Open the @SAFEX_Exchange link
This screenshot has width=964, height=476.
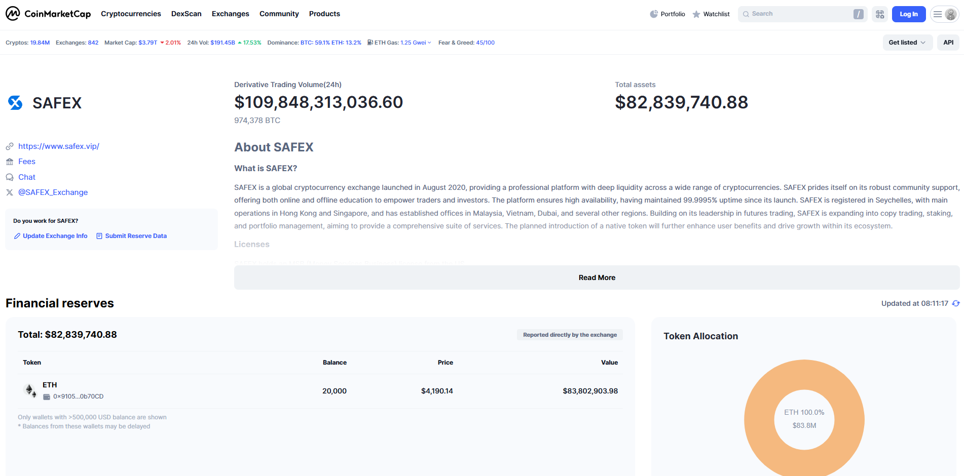pyautogui.click(x=53, y=192)
